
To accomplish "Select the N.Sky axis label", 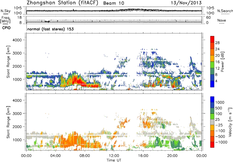I will pyautogui.click(x=6, y=11).
